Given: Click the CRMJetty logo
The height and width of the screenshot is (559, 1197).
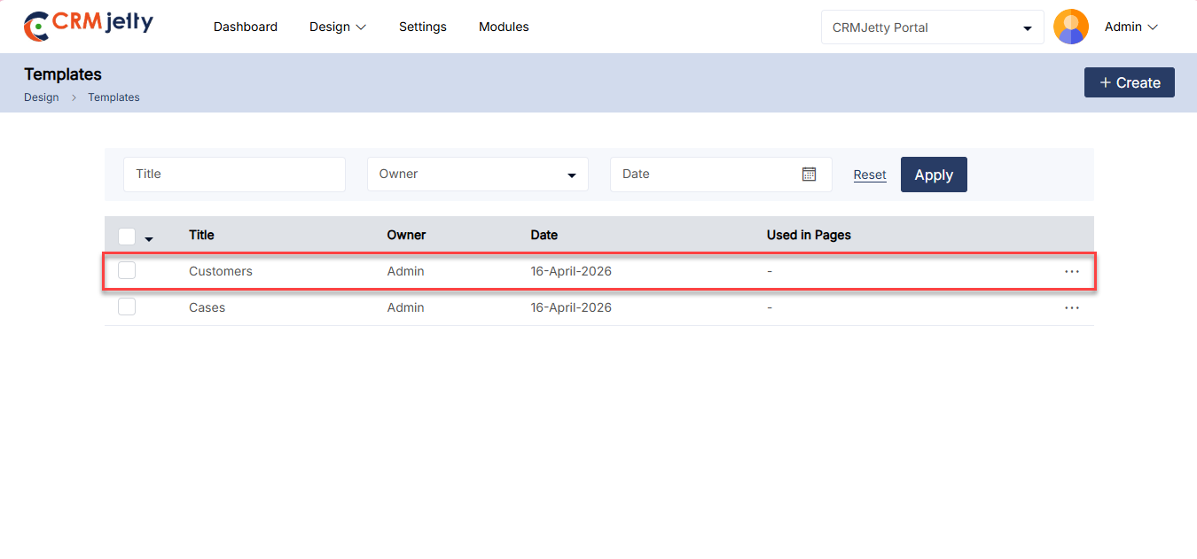Looking at the screenshot, I should pyautogui.click(x=89, y=27).
